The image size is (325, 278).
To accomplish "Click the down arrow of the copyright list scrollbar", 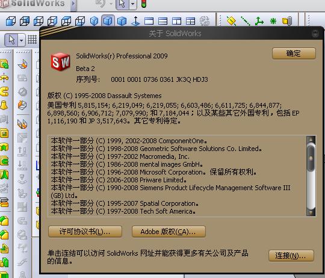I will click(x=311, y=212).
